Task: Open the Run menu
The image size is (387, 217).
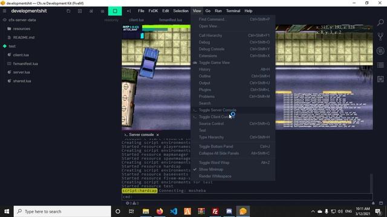Action: [218, 11]
